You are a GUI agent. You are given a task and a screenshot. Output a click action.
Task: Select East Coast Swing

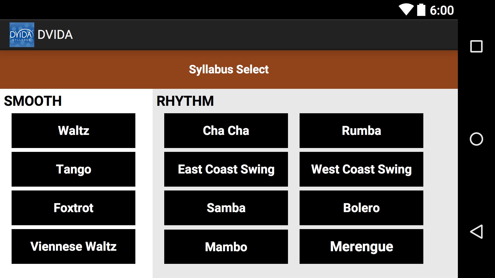226,169
